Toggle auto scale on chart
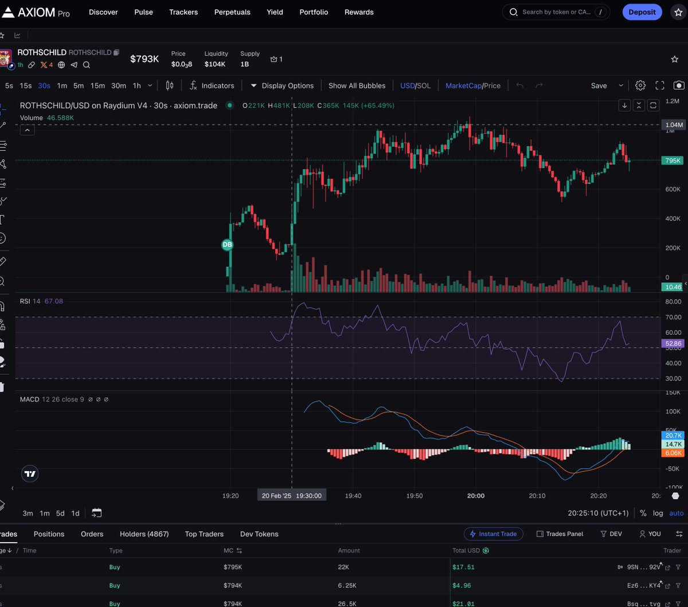 click(677, 514)
